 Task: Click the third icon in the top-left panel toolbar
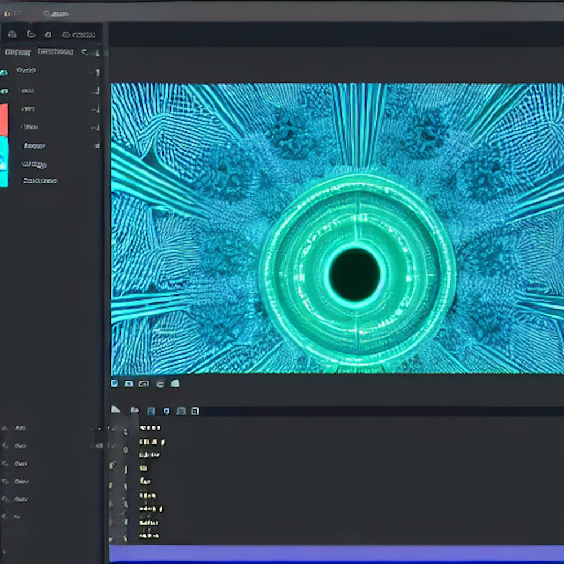(48, 34)
